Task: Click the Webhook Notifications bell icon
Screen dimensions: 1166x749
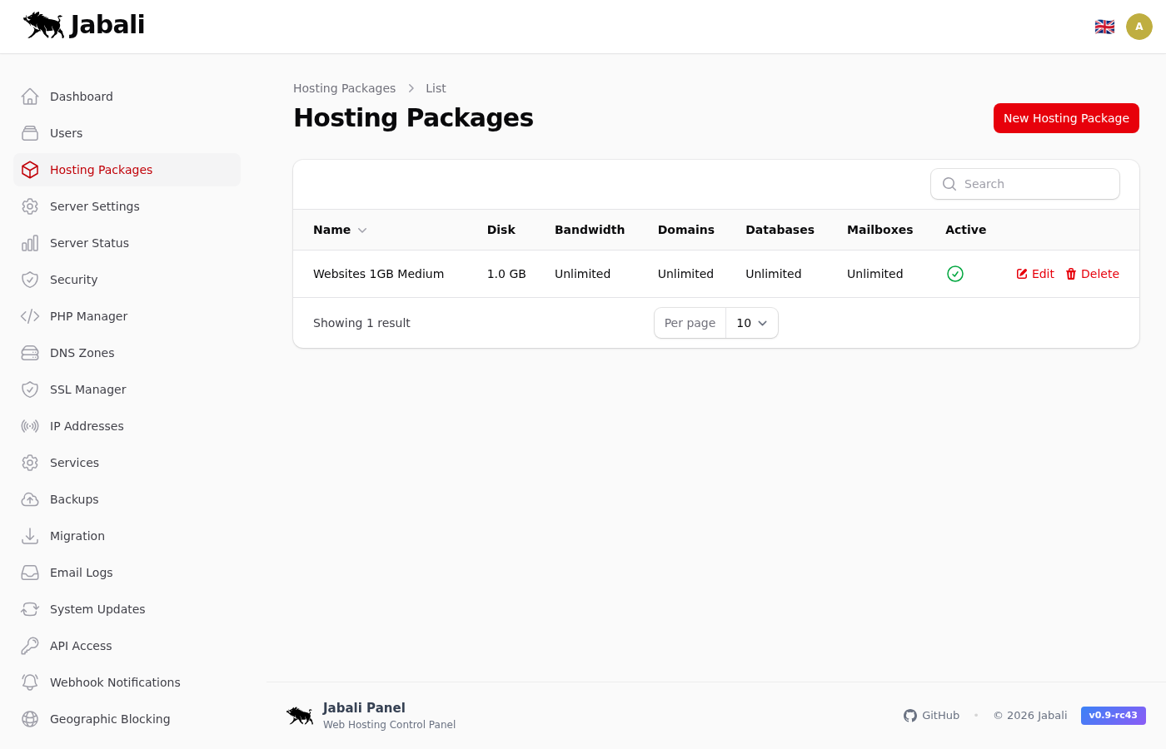Action: (30, 682)
